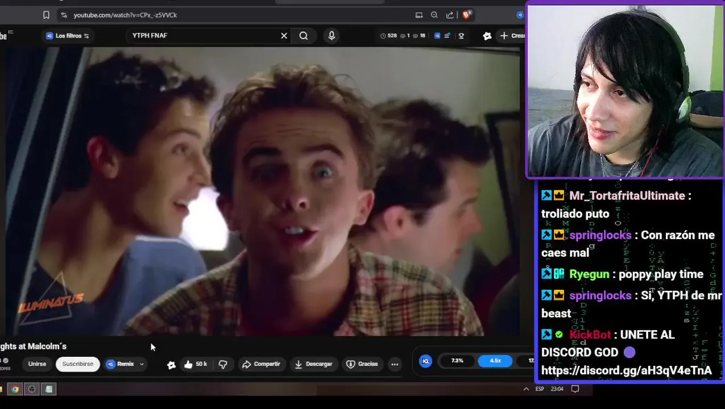
Task: Click the sparkle icon left of like
Action: (171, 365)
